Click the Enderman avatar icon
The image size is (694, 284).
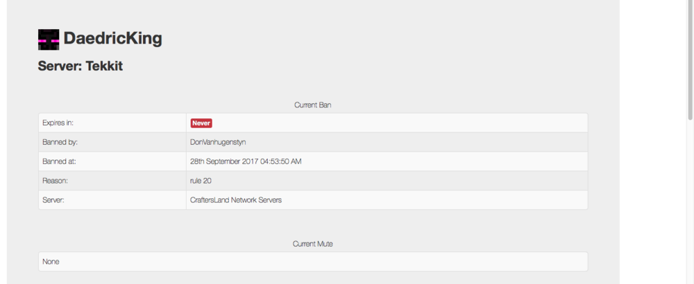[49, 39]
